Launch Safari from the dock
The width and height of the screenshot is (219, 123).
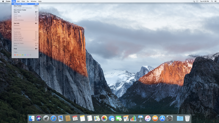tap(53, 119)
